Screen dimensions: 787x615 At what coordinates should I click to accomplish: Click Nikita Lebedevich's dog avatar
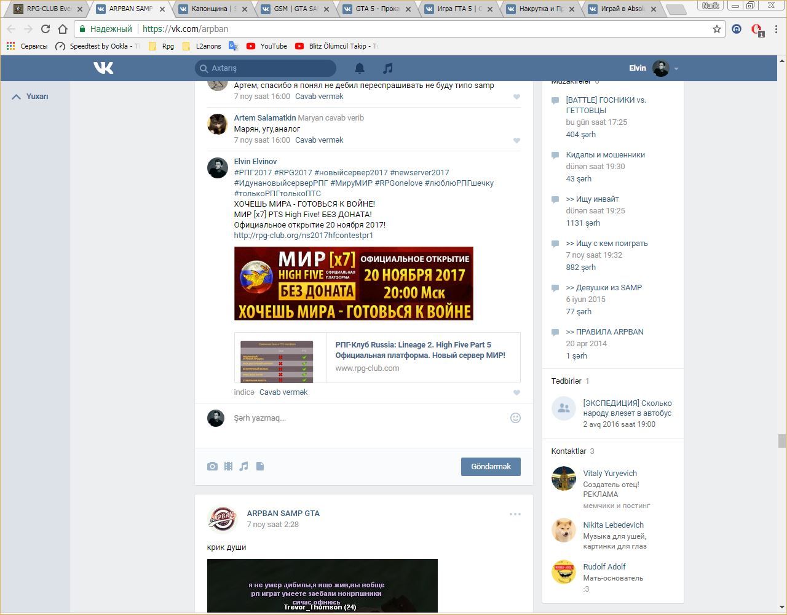point(564,531)
